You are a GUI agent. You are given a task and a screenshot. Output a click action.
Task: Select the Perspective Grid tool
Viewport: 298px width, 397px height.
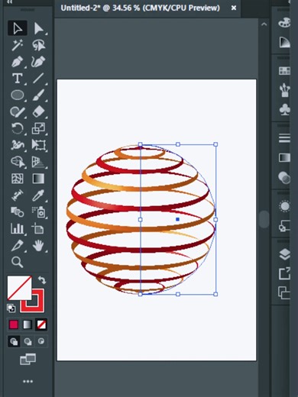[x=38, y=162]
